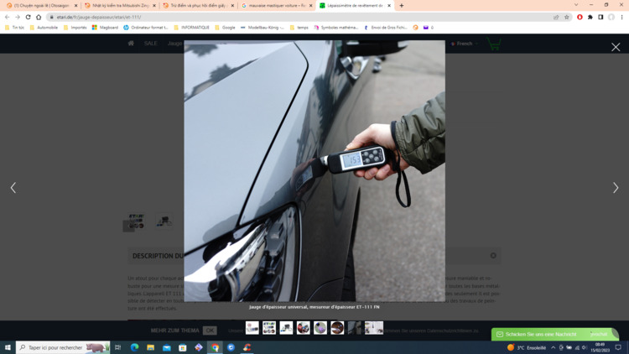The width and height of the screenshot is (629, 354).
Task: Open the Ordinateur format bookmark
Action: click(x=146, y=28)
